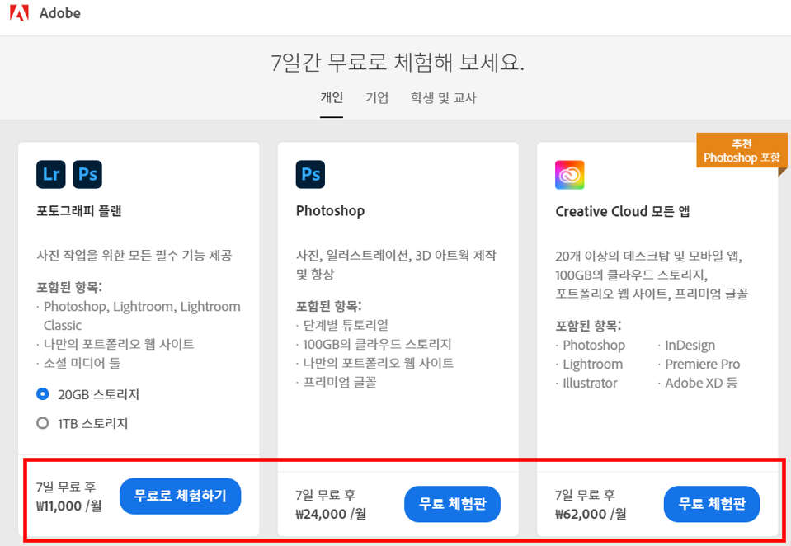Click the 프리미엄 글꼴 item on Photoshop card
Screen dimensions: 791x546
pos(340,382)
